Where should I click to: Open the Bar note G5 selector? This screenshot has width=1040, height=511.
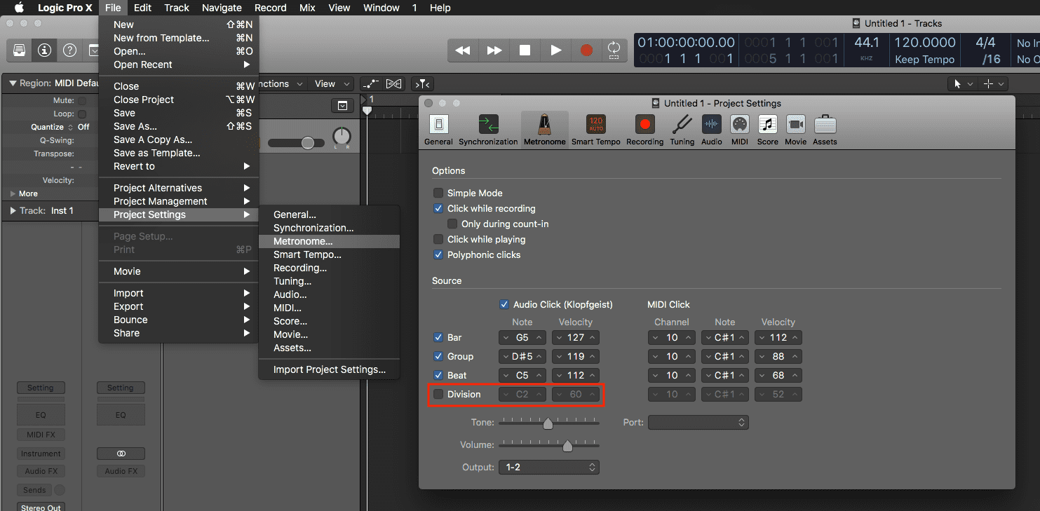pyautogui.click(x=522, y=337)
